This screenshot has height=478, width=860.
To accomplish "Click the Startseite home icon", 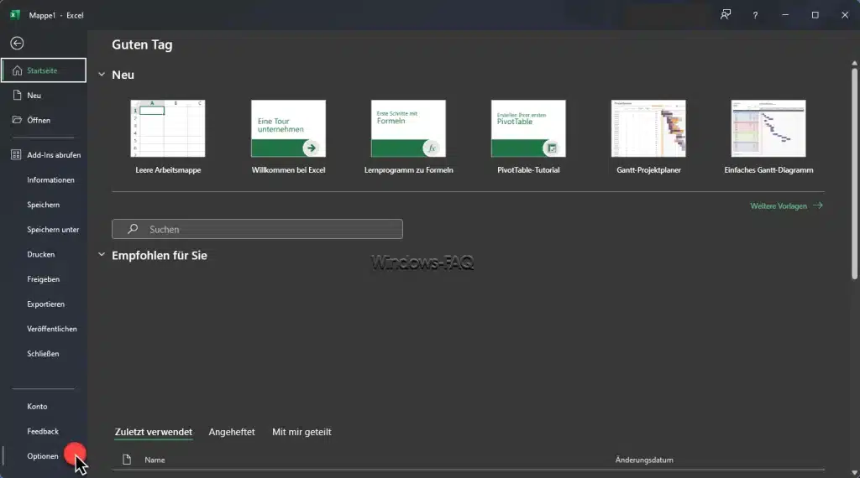I will pos(17,70).
